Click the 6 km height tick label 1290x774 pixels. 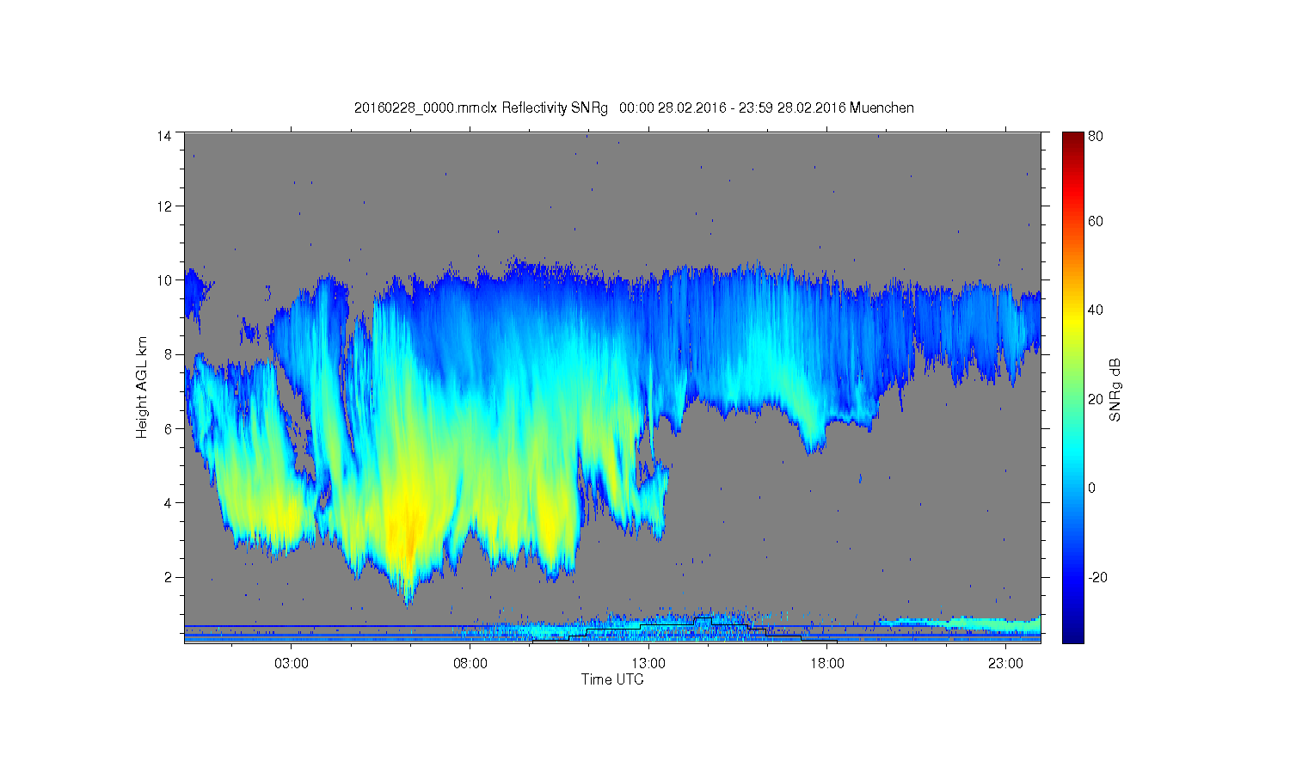168,428
